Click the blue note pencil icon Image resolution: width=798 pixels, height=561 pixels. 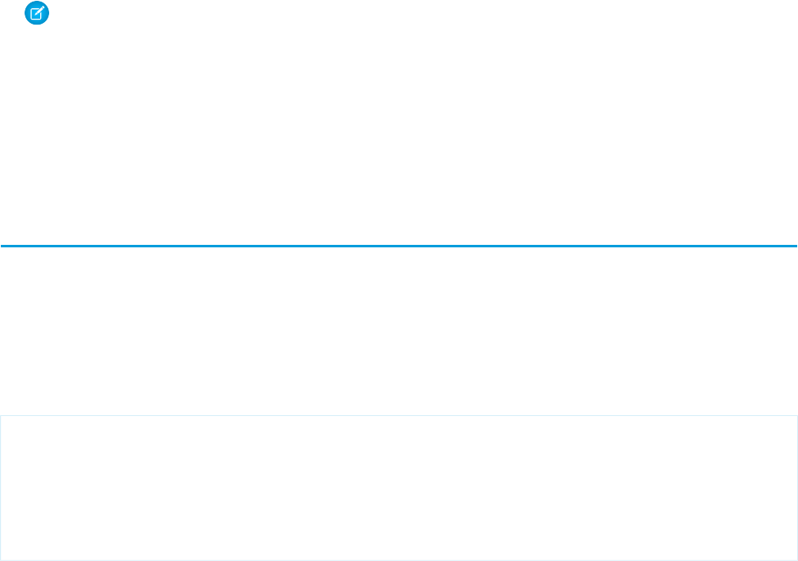37,13
